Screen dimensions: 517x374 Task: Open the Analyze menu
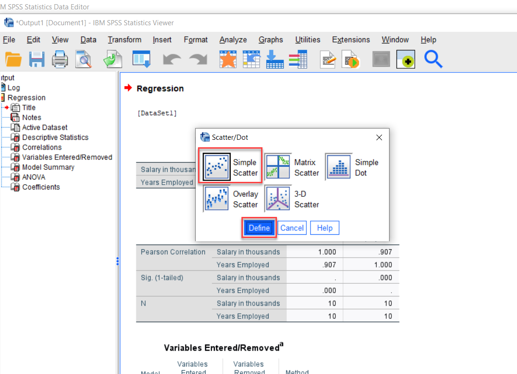233,40
